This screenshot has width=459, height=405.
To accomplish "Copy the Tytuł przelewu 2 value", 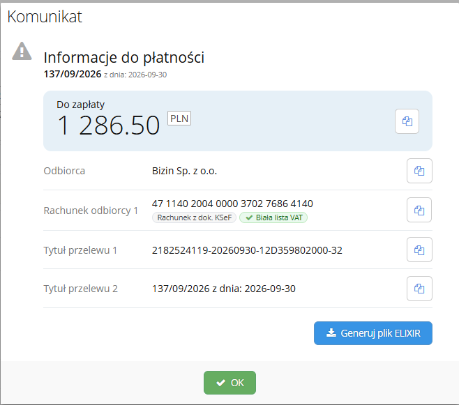I will coord(419,289).
